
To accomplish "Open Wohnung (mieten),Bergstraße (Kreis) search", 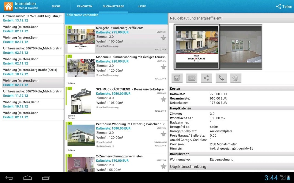I will click(33, 72).
